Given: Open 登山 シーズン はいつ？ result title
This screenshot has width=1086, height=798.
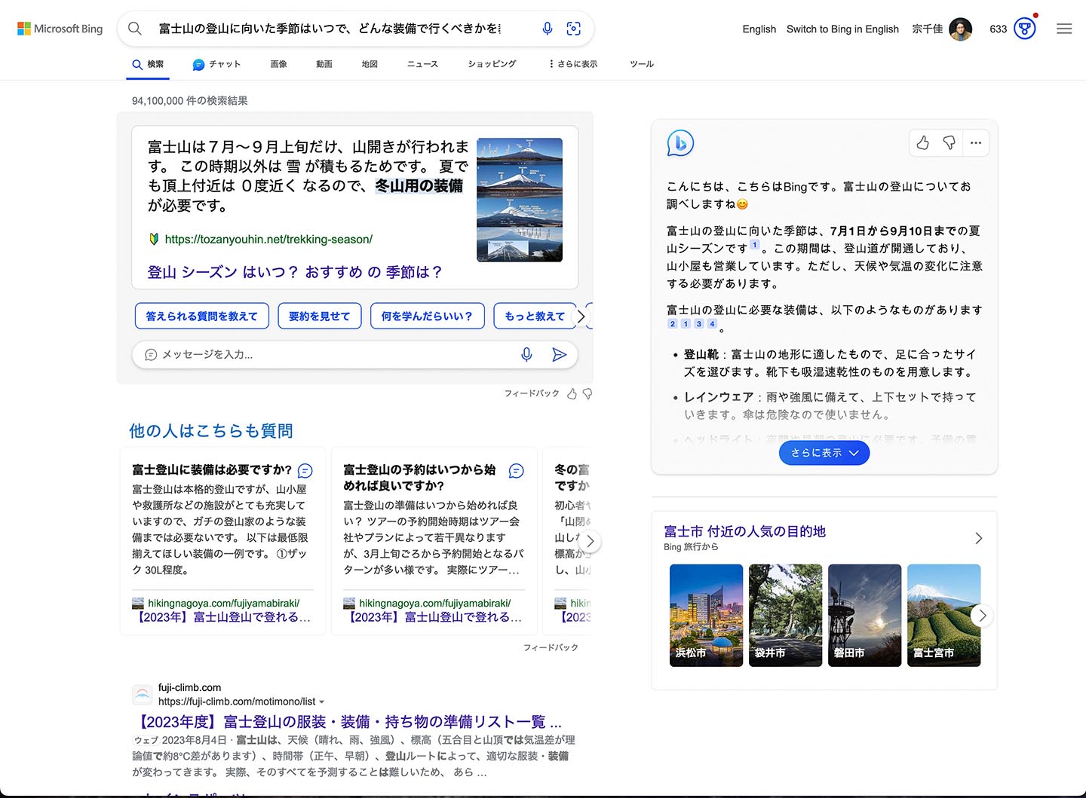Looking at the screenshot, I should tap(295, 272).
